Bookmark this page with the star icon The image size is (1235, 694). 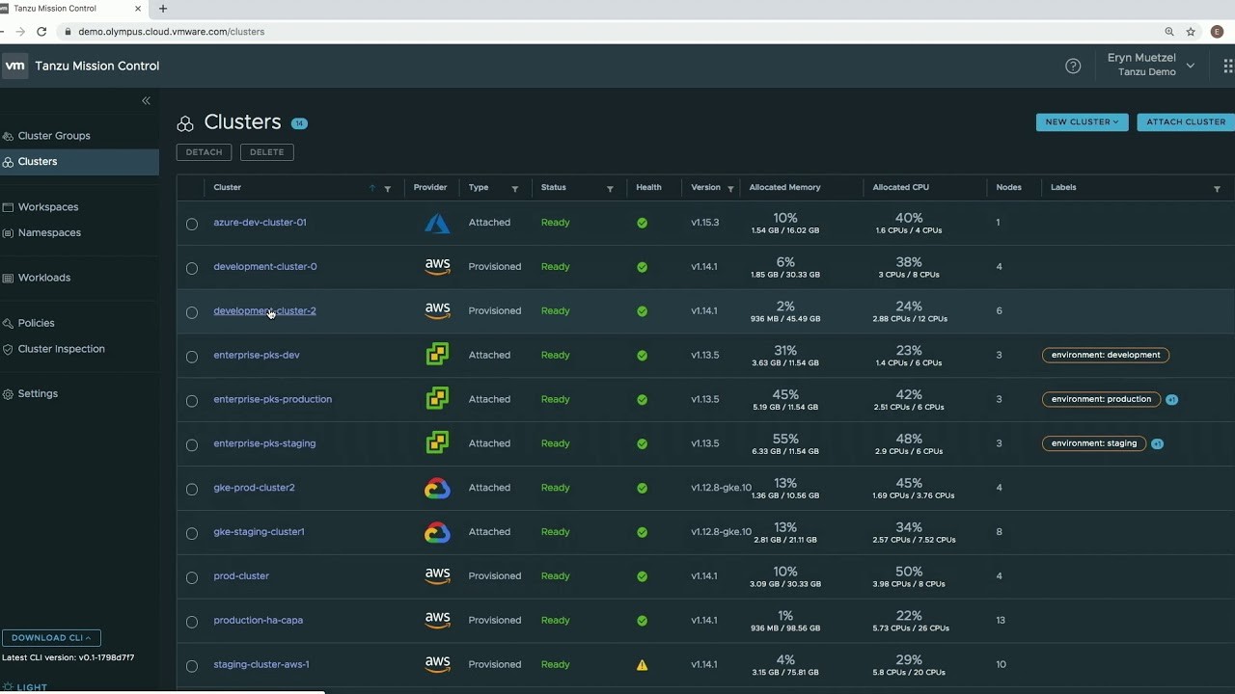[x=1192, y=32]
